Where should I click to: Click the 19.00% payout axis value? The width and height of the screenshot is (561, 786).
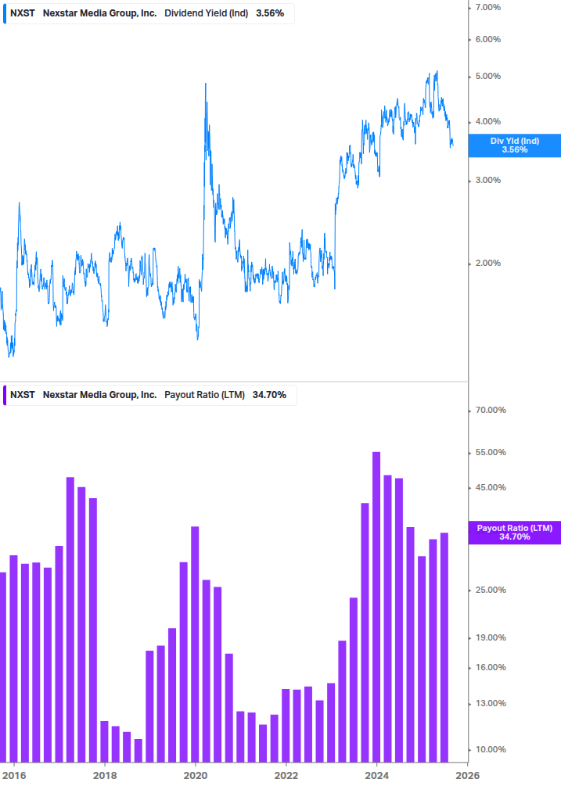491,637
